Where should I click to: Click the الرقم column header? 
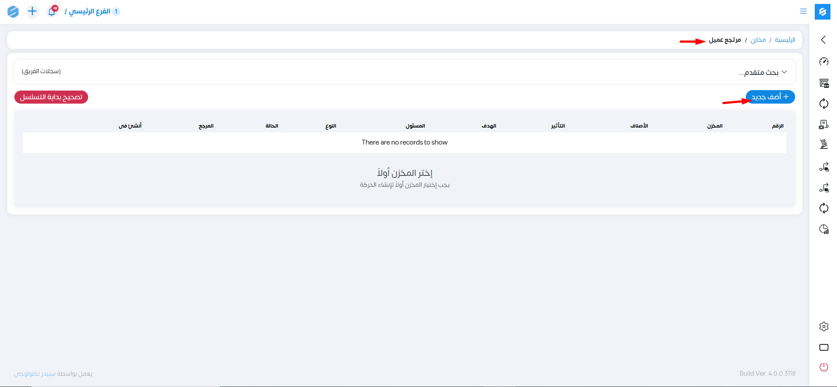pos(777,126)
